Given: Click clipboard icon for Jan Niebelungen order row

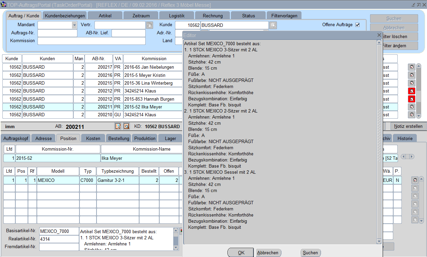Looking at the screenshot, I should click(x=412, y=67).
